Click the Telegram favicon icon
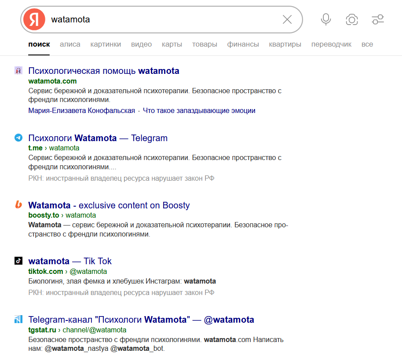Viewport: 402px width, 364px height. click(18, 138)
